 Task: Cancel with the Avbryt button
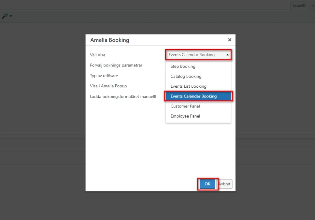point(224,184)
